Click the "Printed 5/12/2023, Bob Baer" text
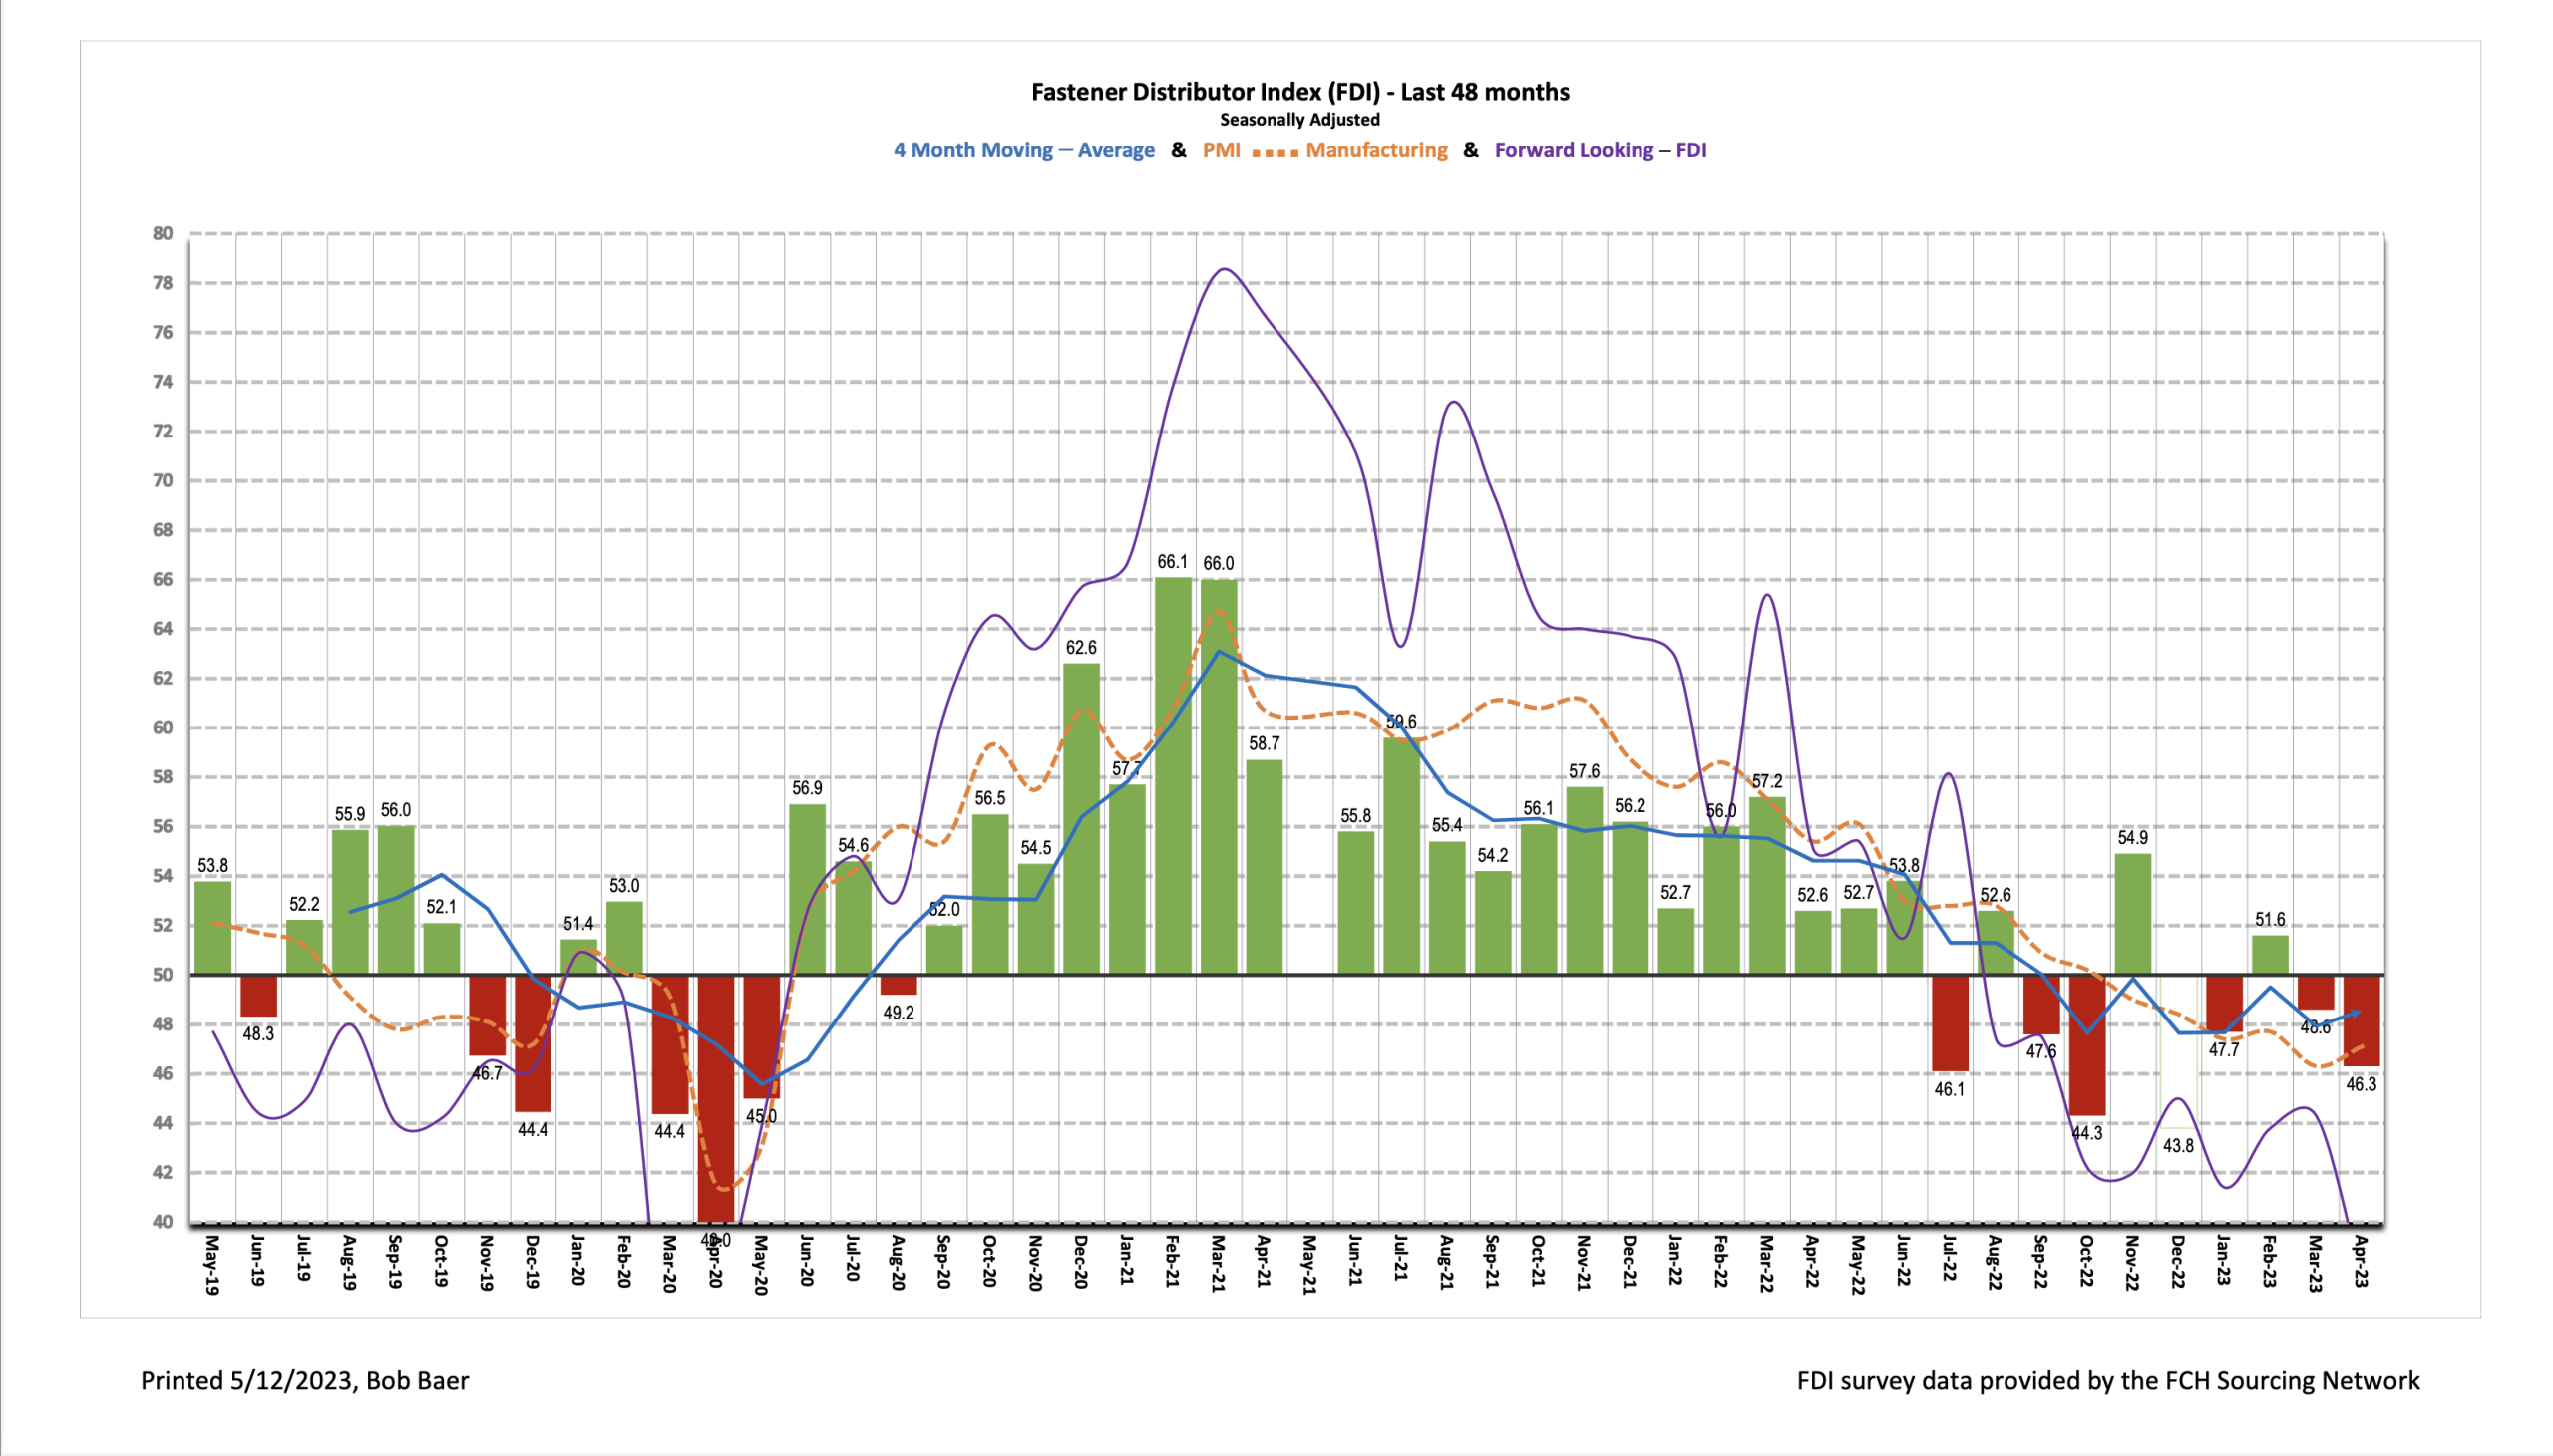Viewport: 2553px width, 1456px height. tap(304, 1380)
